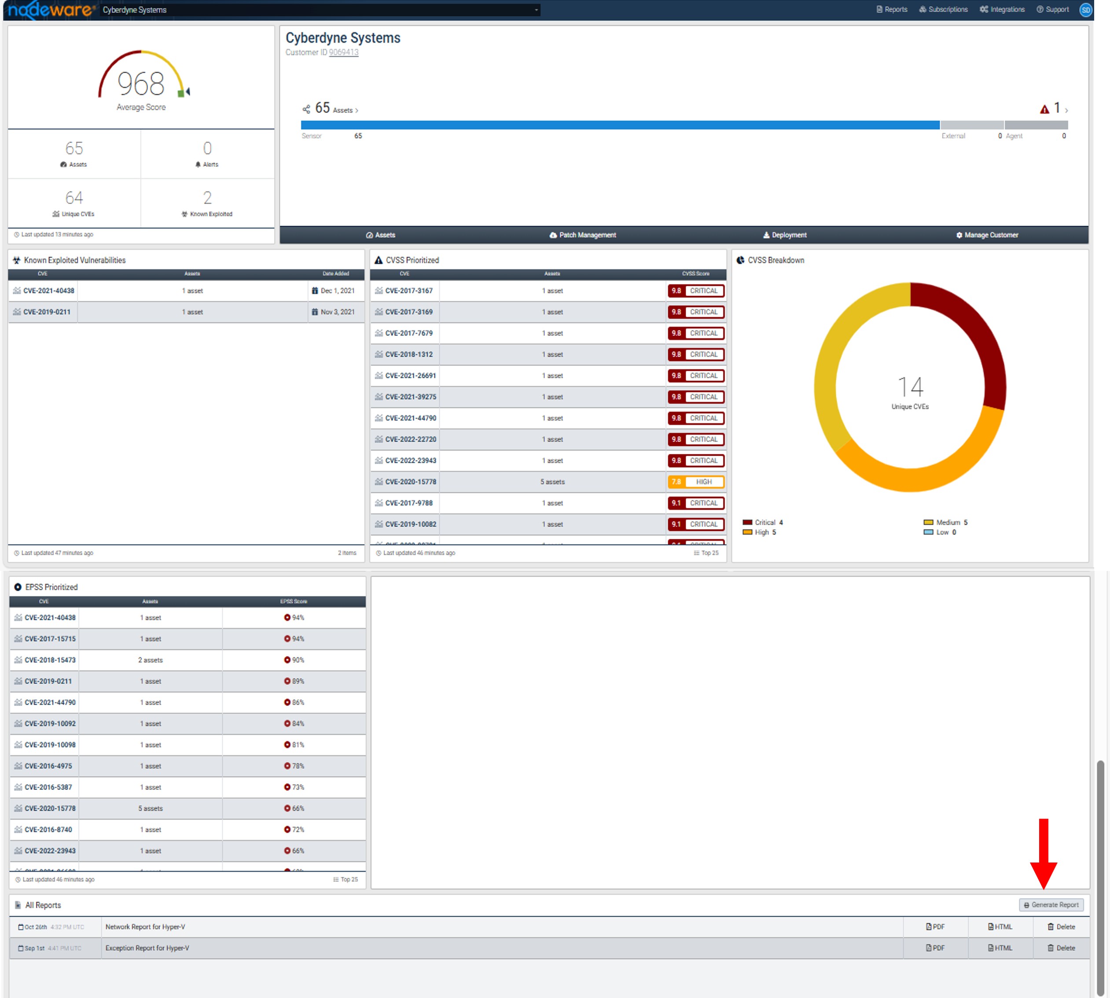The height and width of the screenshot is (998, 1110).
Task: Switch to the Assets tab
Action: [381, 235]
